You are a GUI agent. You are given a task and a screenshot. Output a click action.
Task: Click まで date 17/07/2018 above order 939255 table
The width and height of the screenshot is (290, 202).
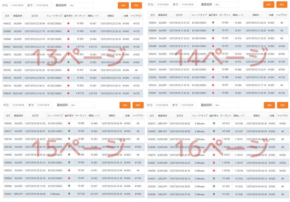[x=44, y=105]
